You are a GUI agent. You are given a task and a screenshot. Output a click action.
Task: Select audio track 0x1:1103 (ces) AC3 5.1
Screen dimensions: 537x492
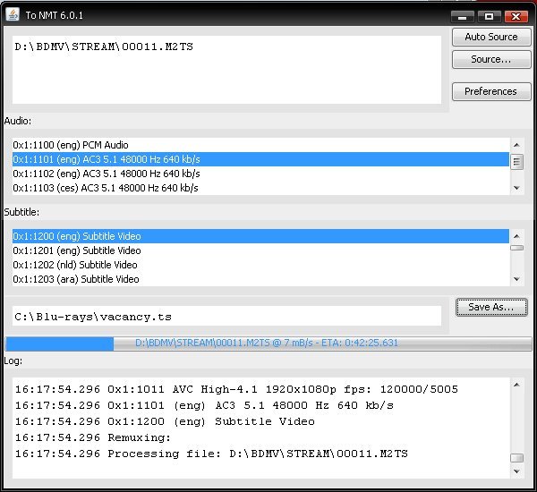point(260,188)
